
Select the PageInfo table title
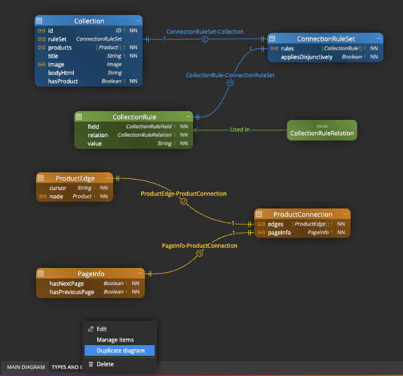pyautogui.click(x=91, y=274)
